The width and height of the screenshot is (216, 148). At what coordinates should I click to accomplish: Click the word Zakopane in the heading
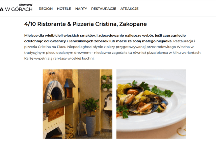click(133, 24)
